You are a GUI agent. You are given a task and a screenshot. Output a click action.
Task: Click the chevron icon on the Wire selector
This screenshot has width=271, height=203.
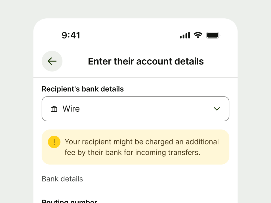[217, 109]
